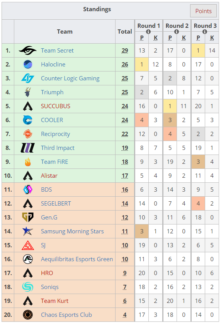Click the Round 3 info icon
Viewport: 221px width, 323px height.
tap(205, 32)
